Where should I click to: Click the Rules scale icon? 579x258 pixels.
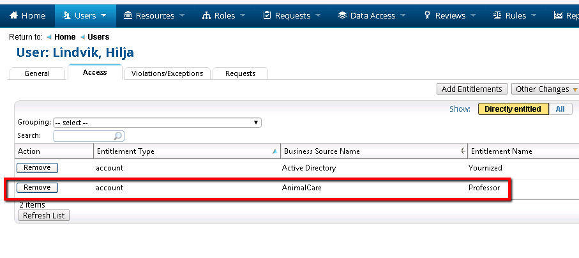click(497, 15)
